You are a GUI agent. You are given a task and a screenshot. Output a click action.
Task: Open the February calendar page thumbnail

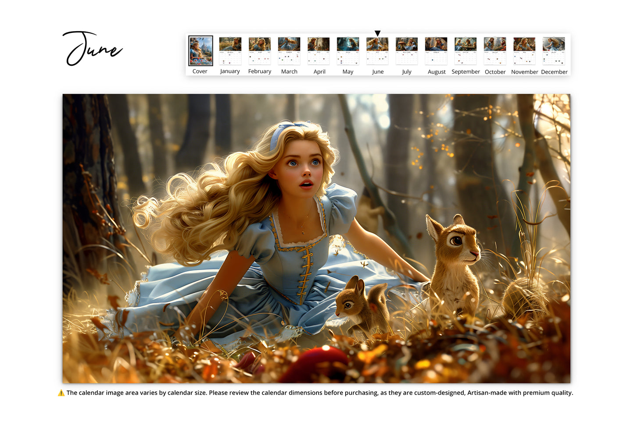coord(260,51)
